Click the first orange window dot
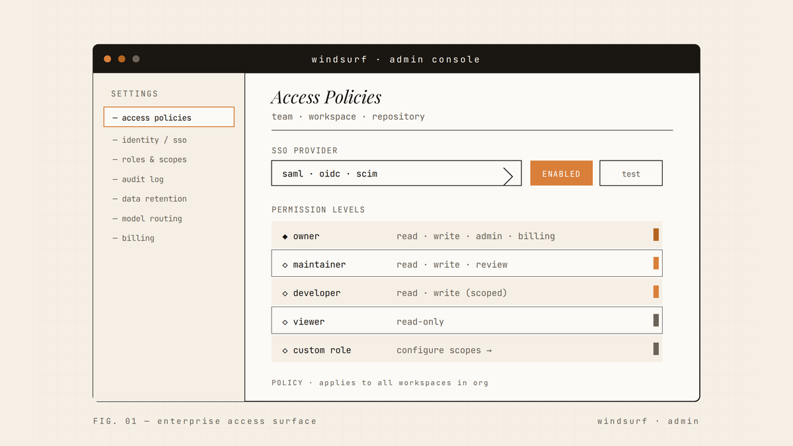793x446 pixels. 107,59
